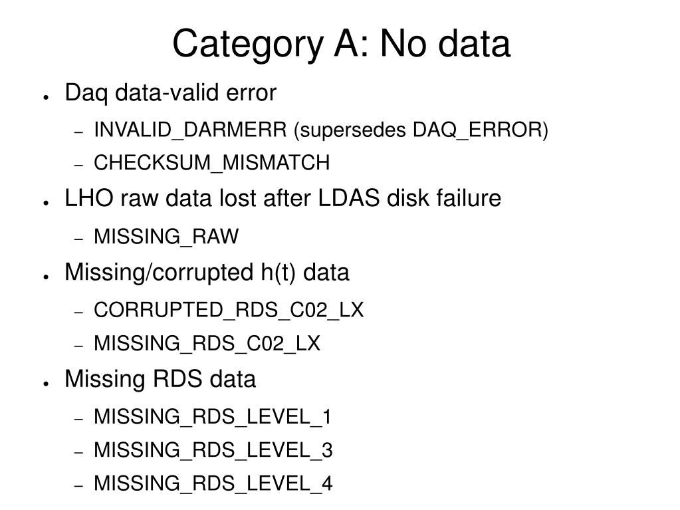The image size is (680, 510).
Task: Click the LHO raw data lost bullet
Action: pyautogui.click(x=283, y=198)
